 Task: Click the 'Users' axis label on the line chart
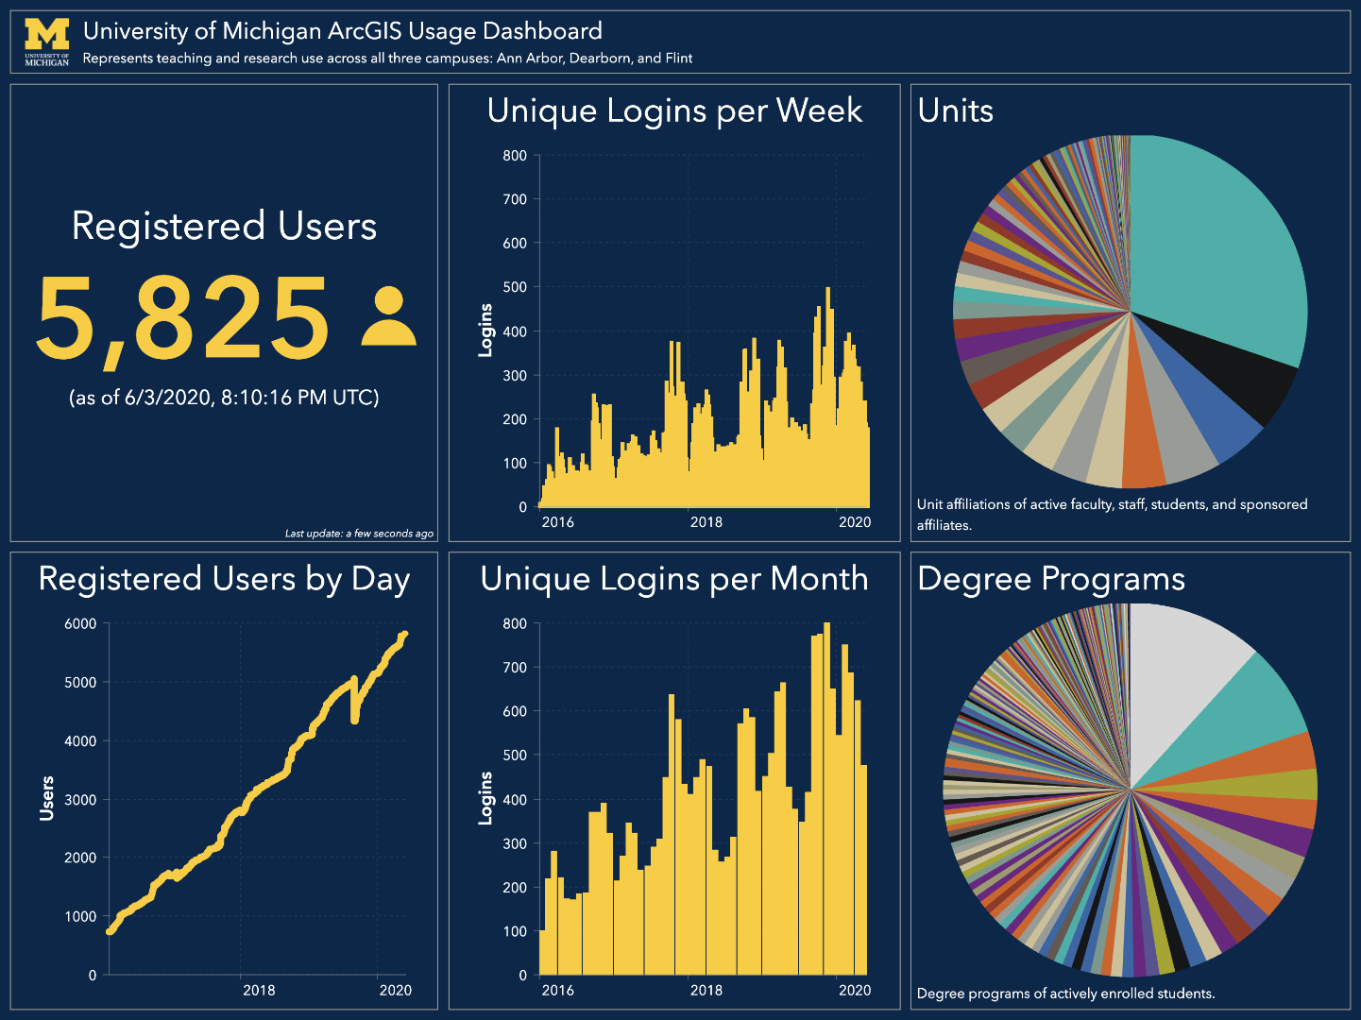click(x=46, y=798)
